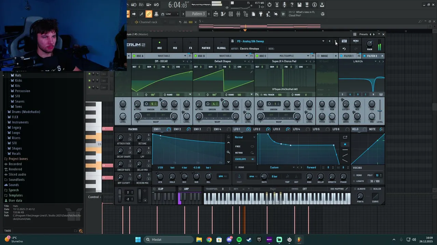
Task: Open the FL Studio help question mark
Action: 292,5
